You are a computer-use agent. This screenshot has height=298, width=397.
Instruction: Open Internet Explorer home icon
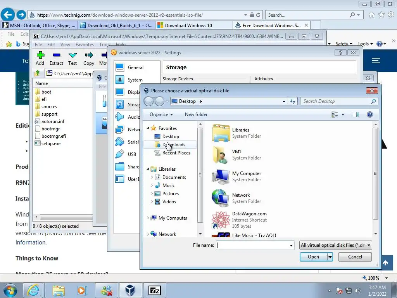(x=372, y=15)
